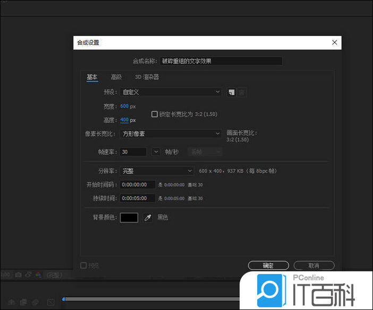Image resolution: width=373 pixels, height=310 pixels.
Task: Click the 取消 cancel button
Action: point(313,265)
